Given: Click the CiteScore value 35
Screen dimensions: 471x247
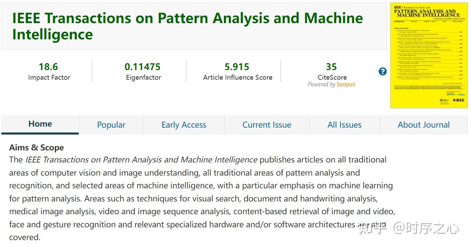Looking at the screenshot, I should click(331, 67).
